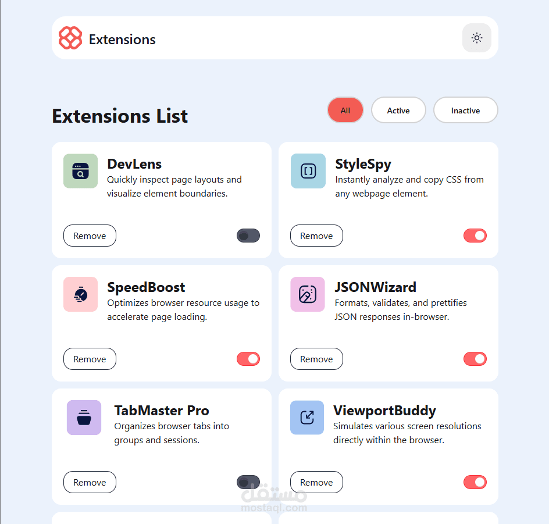This screenshot has width=549, height=524.
Task: Click the SpeedBoost title text
Action: [x=146, y=287]
